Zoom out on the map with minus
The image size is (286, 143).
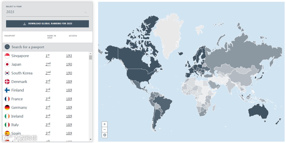(x=105, y=129)
